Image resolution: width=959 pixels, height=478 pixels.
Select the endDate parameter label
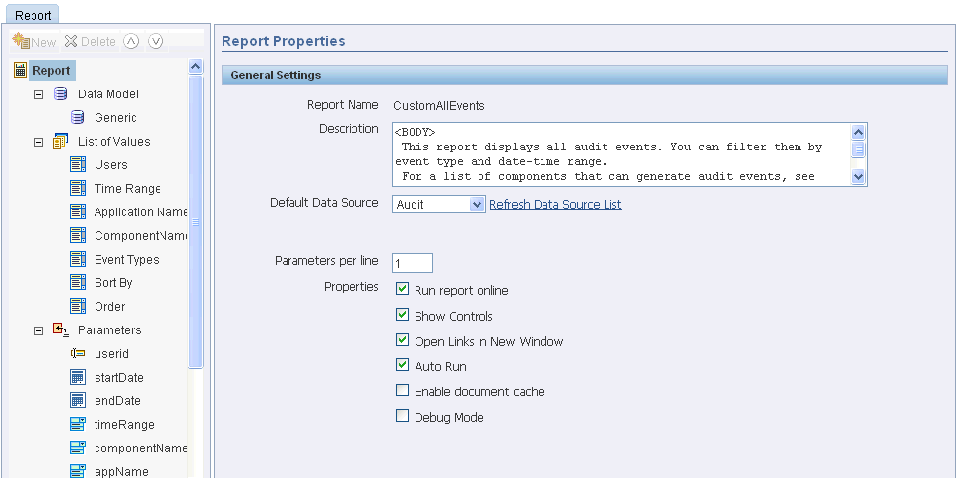point(117,401)
